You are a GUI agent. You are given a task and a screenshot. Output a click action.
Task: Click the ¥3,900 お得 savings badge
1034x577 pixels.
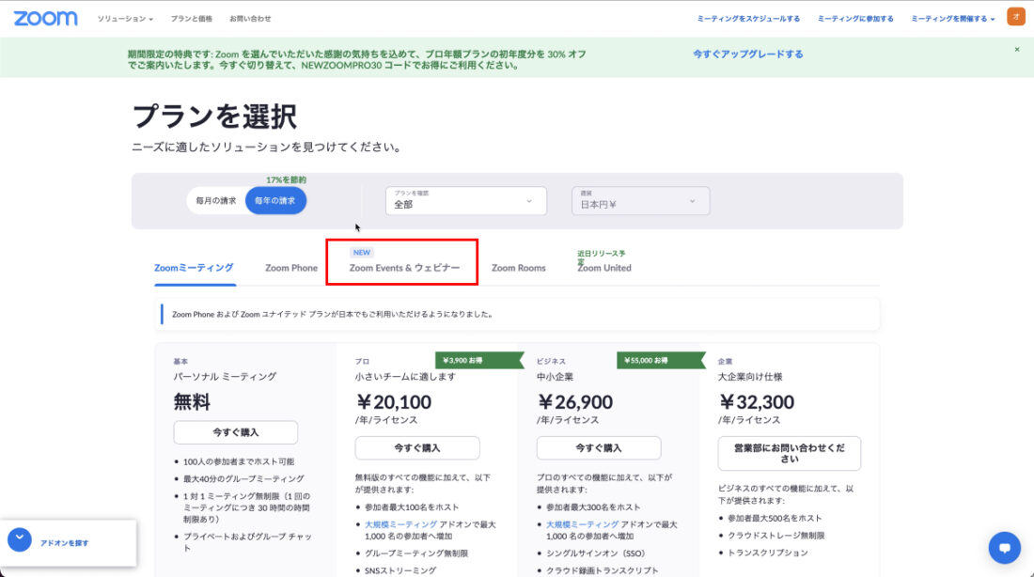coord(478,361)
